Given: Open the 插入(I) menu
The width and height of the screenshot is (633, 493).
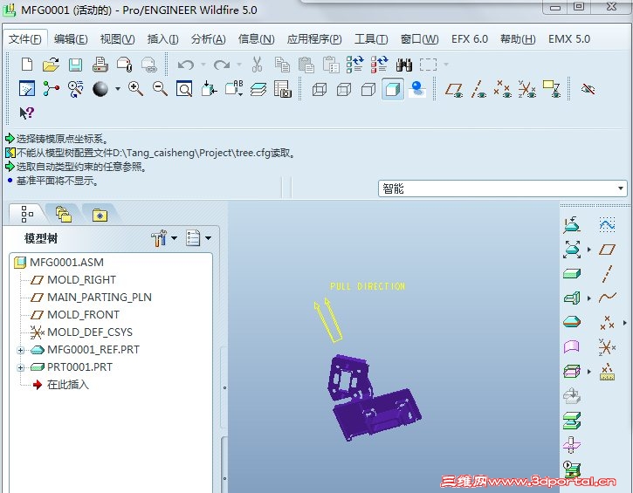Looking at the screenshot, I should point(162,39).
